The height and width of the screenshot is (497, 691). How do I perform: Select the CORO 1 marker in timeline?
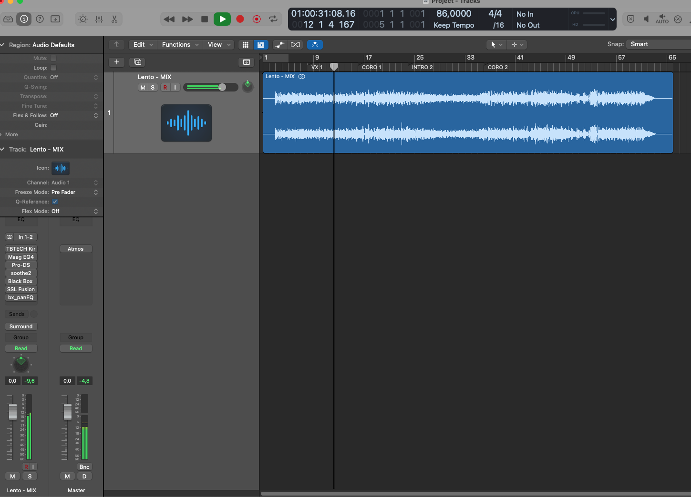pyautogui.click(x=371, y=67)
